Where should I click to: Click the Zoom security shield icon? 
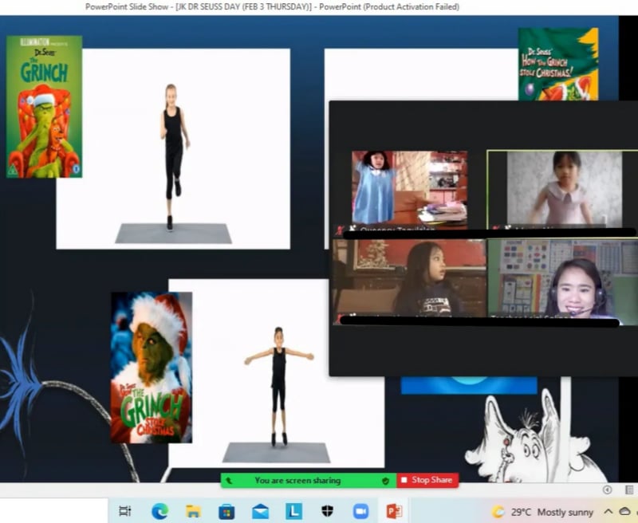coord(385,481)
